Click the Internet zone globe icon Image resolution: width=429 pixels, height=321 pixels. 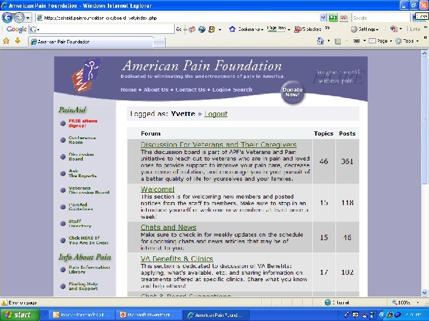tap(328, 303)
